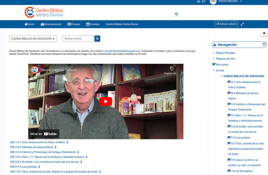Open D-4 Gén 1-11 in the Navegación tree
The image size is (268, 175).
pos(245,118)
